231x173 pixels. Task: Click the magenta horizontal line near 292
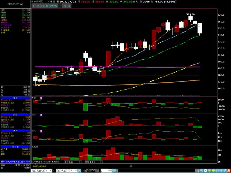click(x=117, y=67)
